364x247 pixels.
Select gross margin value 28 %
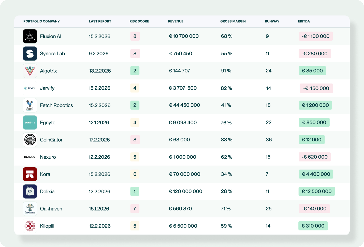pos(226,191)
